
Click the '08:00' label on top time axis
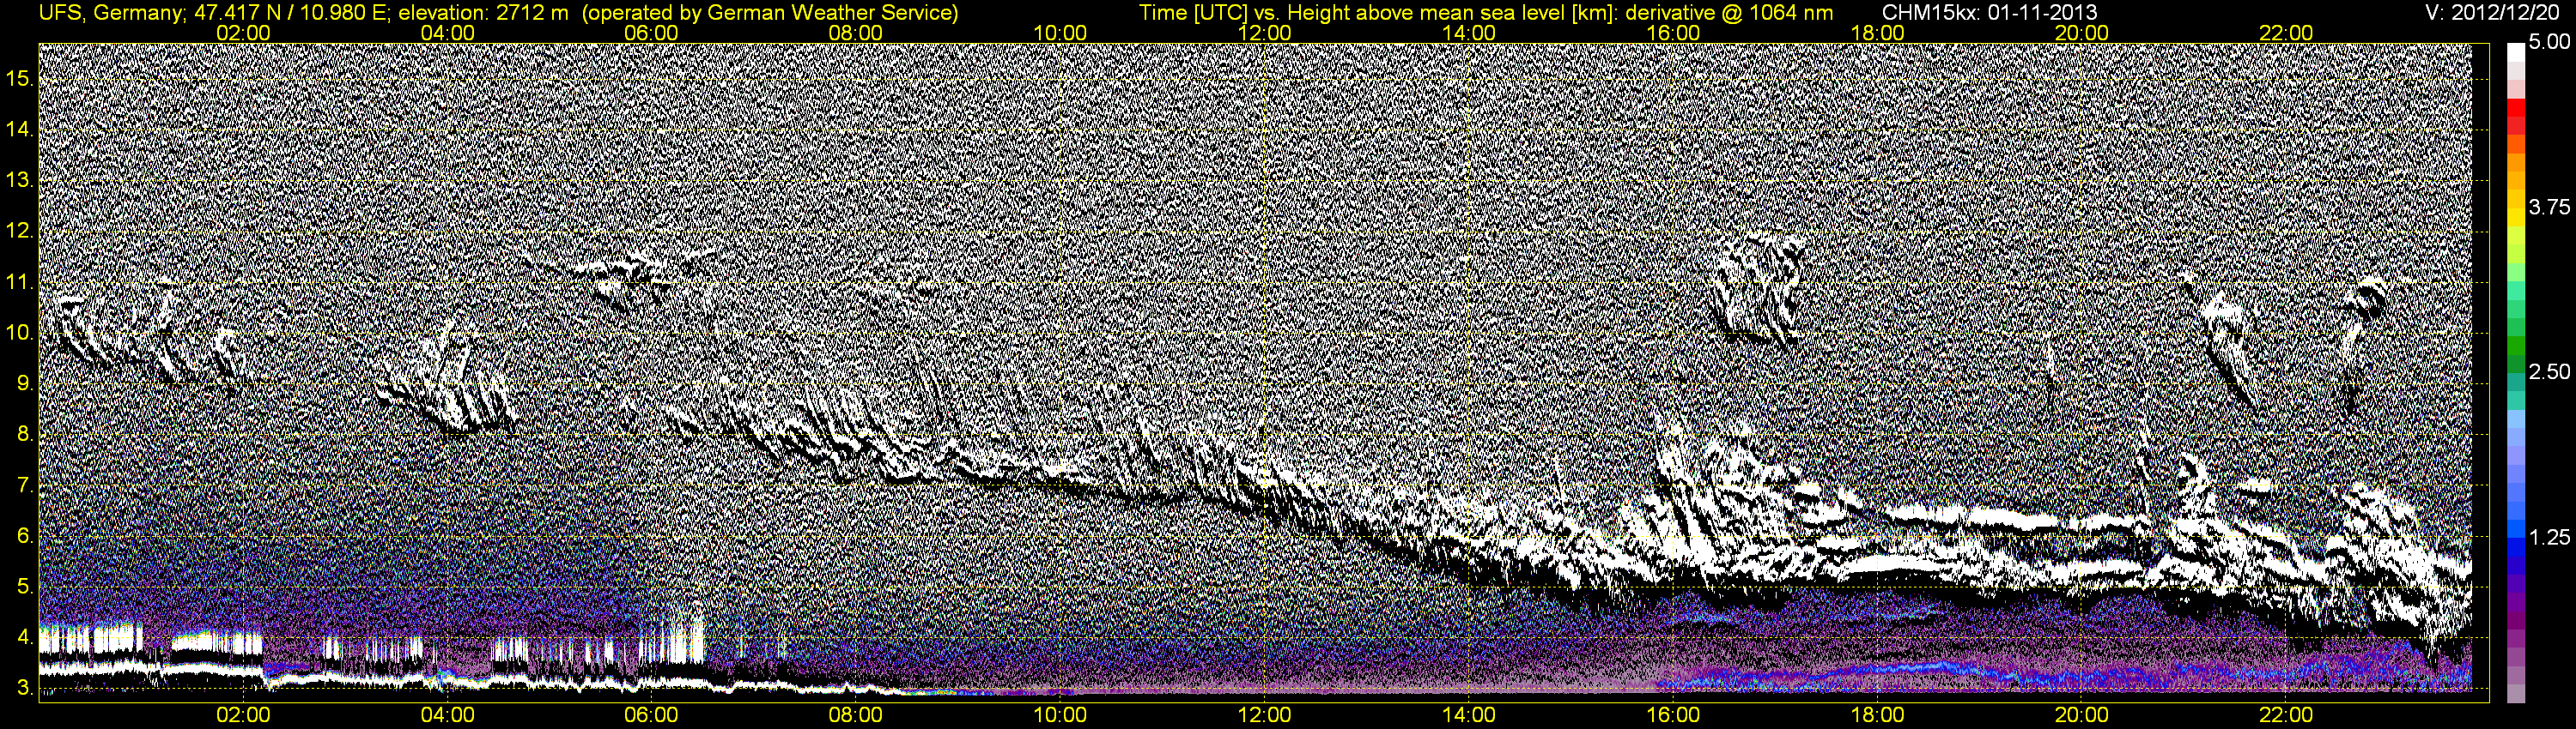[x=856, y=33]
